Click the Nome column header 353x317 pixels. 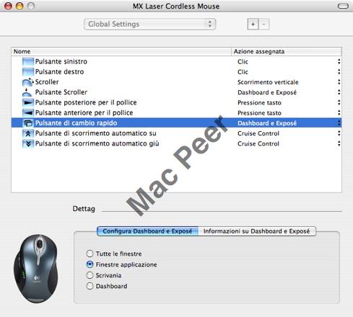tap(121, 51)
